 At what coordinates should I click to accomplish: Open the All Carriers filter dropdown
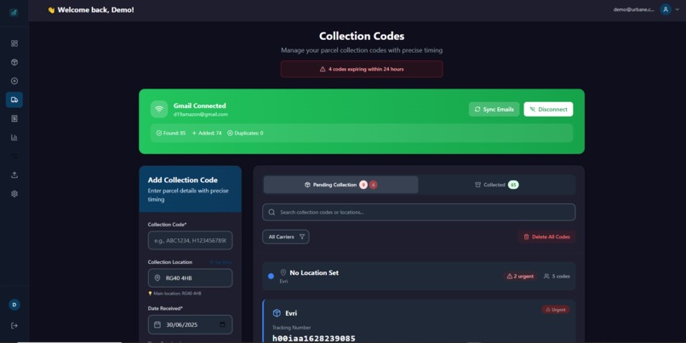(286, 237)
